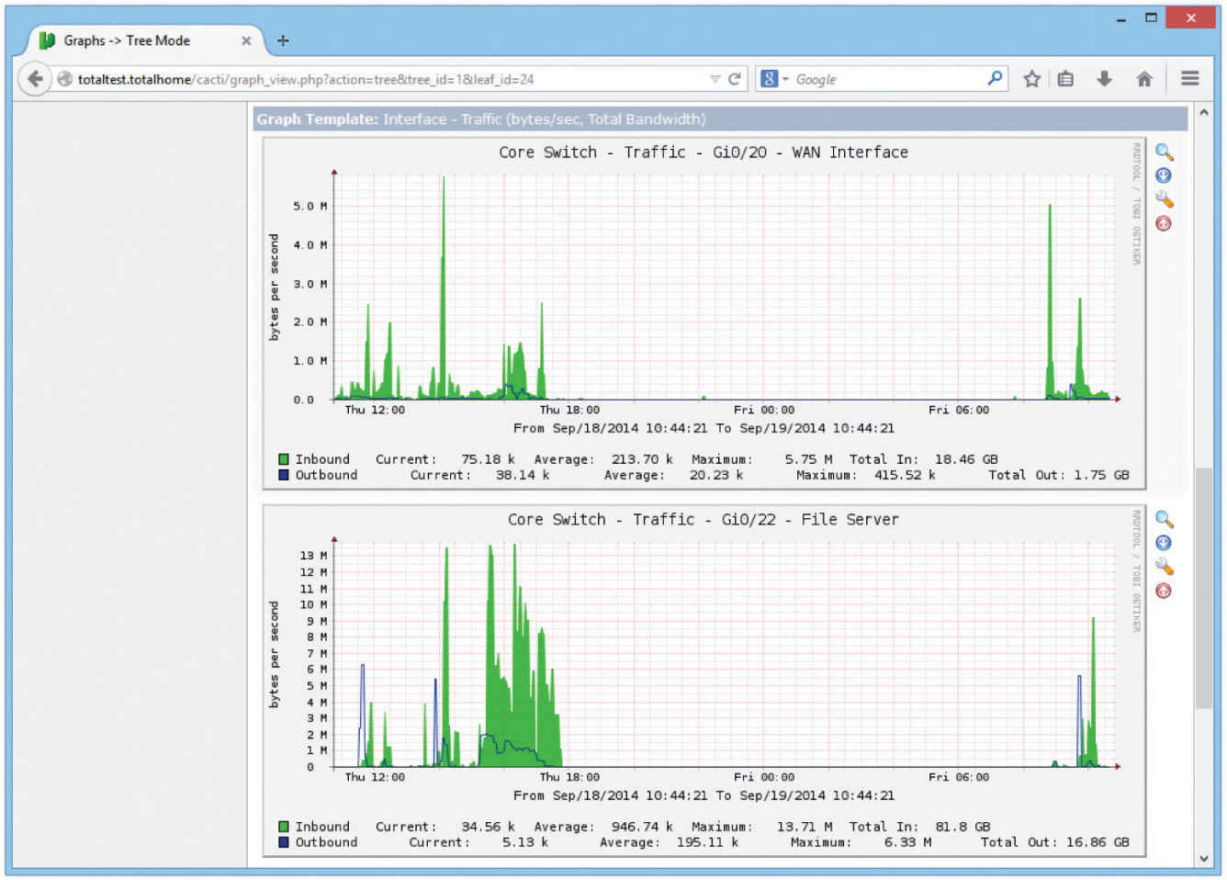1227x880 pixels.
Task: Open graph properties wrench for WAN Interface
Action: coord(1164,199)
